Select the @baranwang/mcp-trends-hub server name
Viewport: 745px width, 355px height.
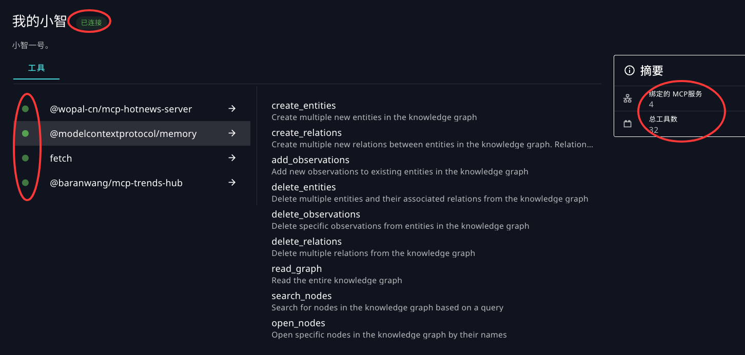(116, 183)
